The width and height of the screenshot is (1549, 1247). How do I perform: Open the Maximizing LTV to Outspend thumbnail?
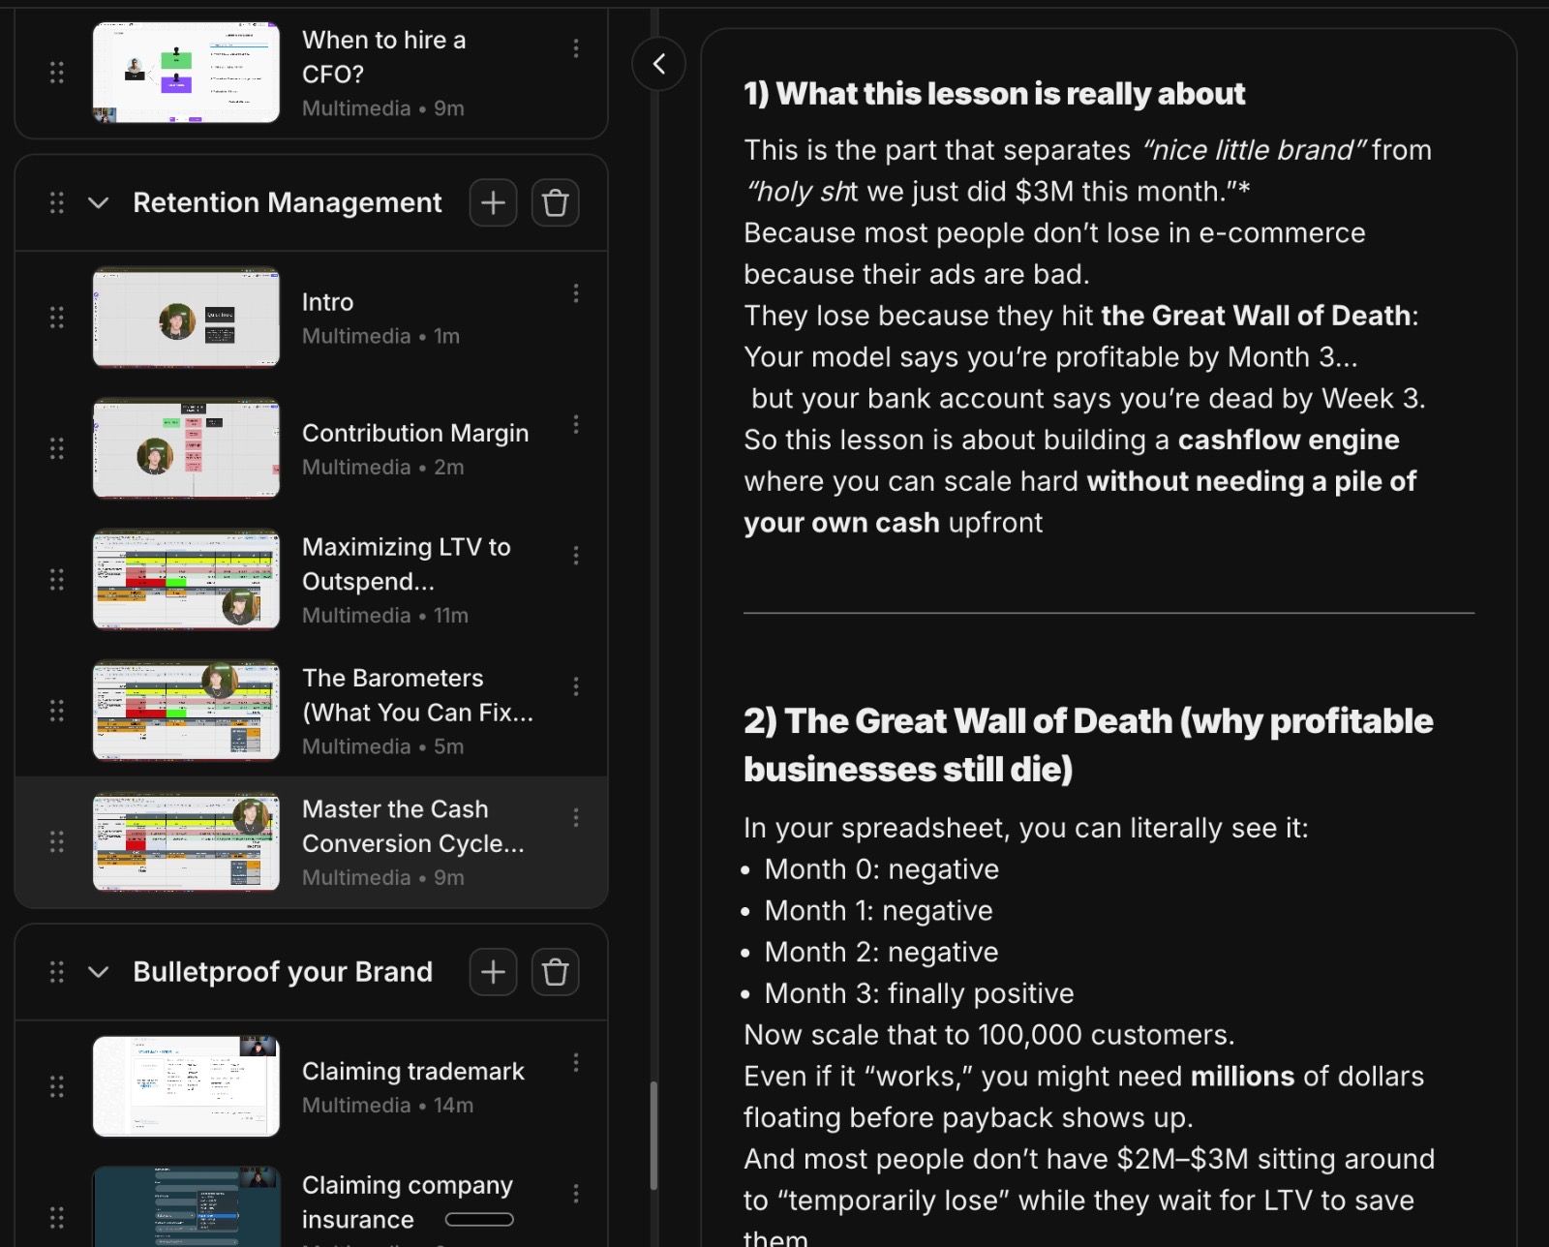(x=186, y=579)
